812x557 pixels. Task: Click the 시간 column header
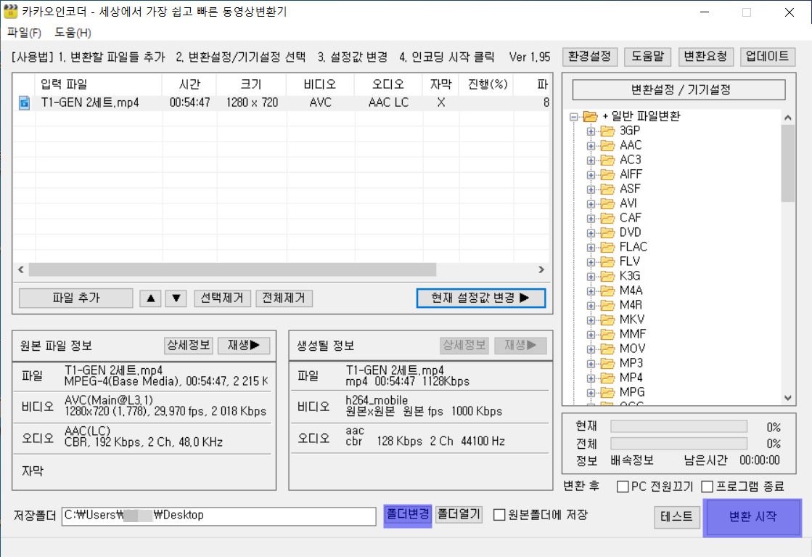click(x=189, y=84)
